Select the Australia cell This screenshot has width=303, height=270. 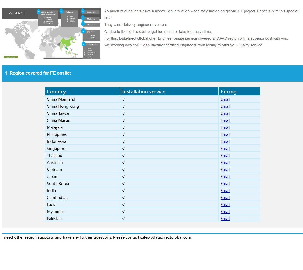82,162
